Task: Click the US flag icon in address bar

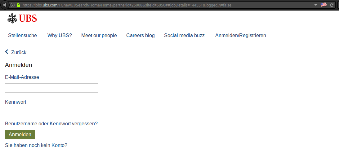Action: pos(324,5)
